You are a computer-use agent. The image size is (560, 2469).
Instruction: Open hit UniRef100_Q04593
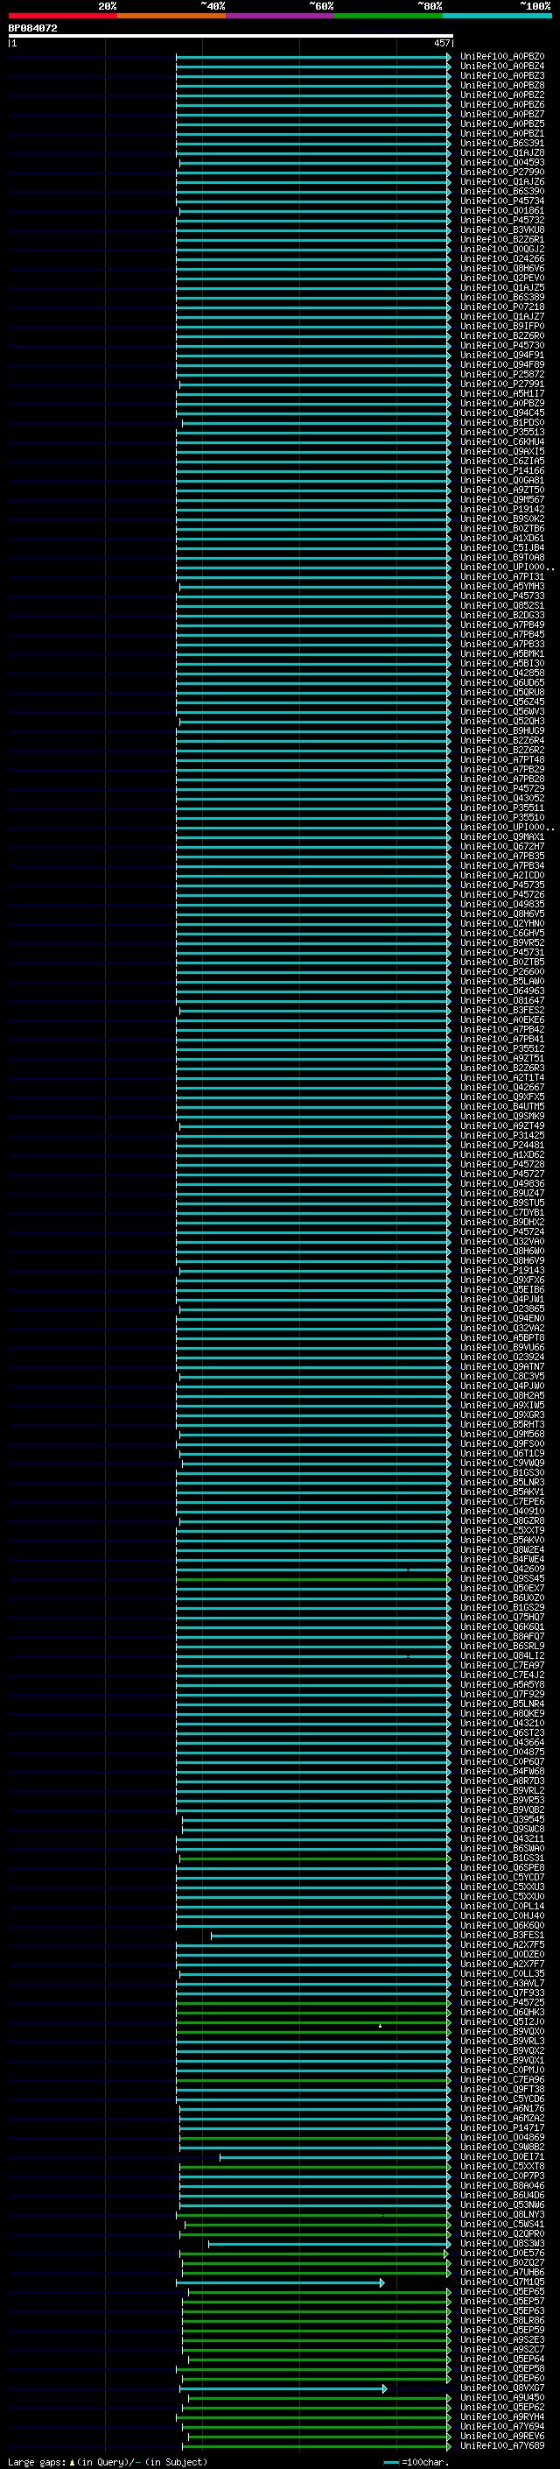[502, 162]
